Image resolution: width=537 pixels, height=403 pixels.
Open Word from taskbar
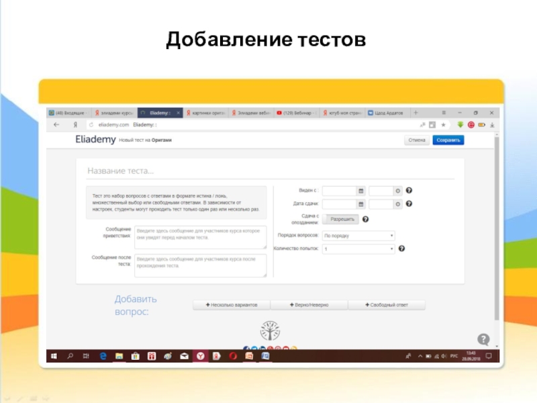point(265,356)
